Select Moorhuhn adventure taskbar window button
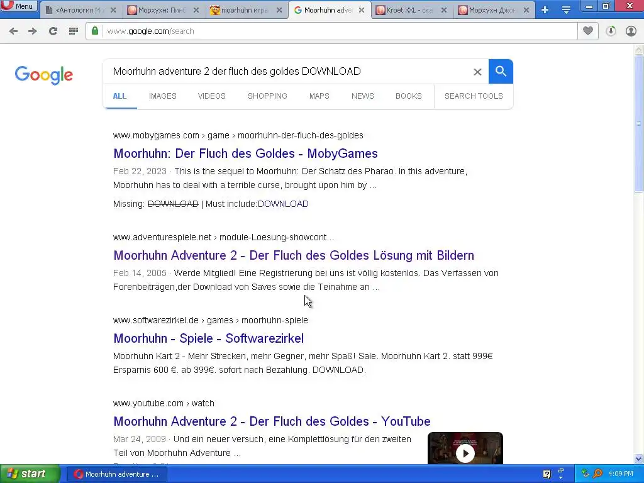This screenshot has height=483, width=644. (x=116, y=474)
